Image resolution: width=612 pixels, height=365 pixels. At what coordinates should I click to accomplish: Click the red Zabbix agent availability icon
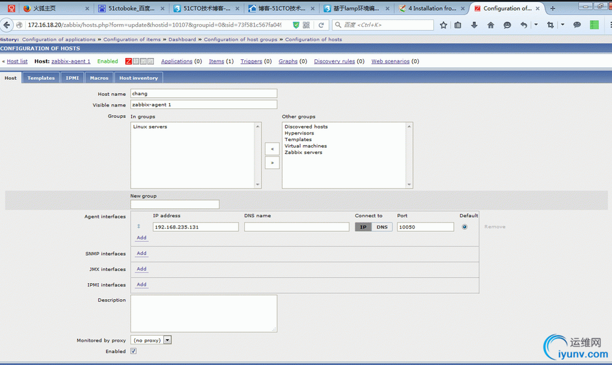point(129,61)
